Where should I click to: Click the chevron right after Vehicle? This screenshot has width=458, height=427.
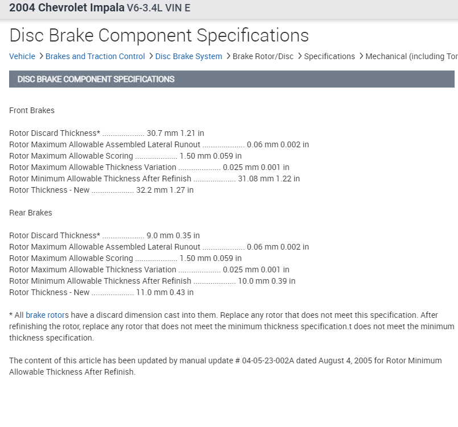click(x=40, y=56)
